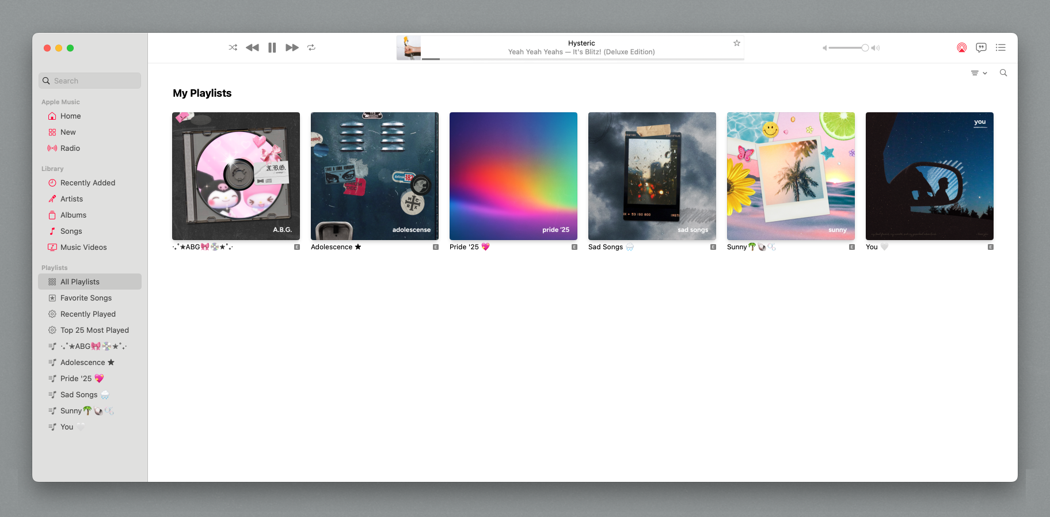This screenshot has height=517, width=1050.
Task: Click the sidebar Search field
Action: [x=90, y=81]
